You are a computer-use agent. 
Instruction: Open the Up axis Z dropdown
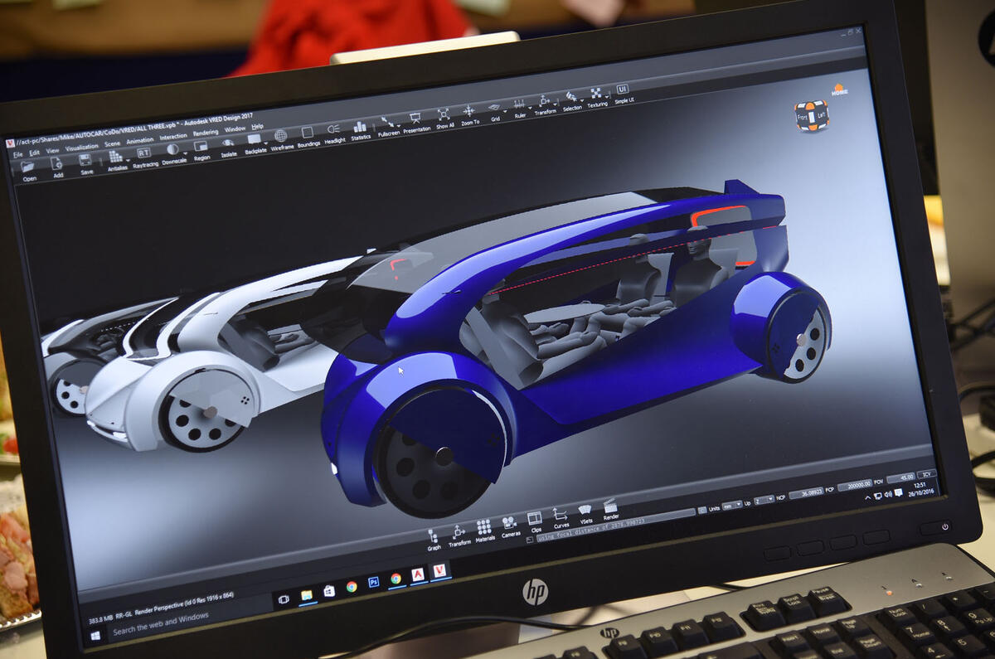[764, 500]
